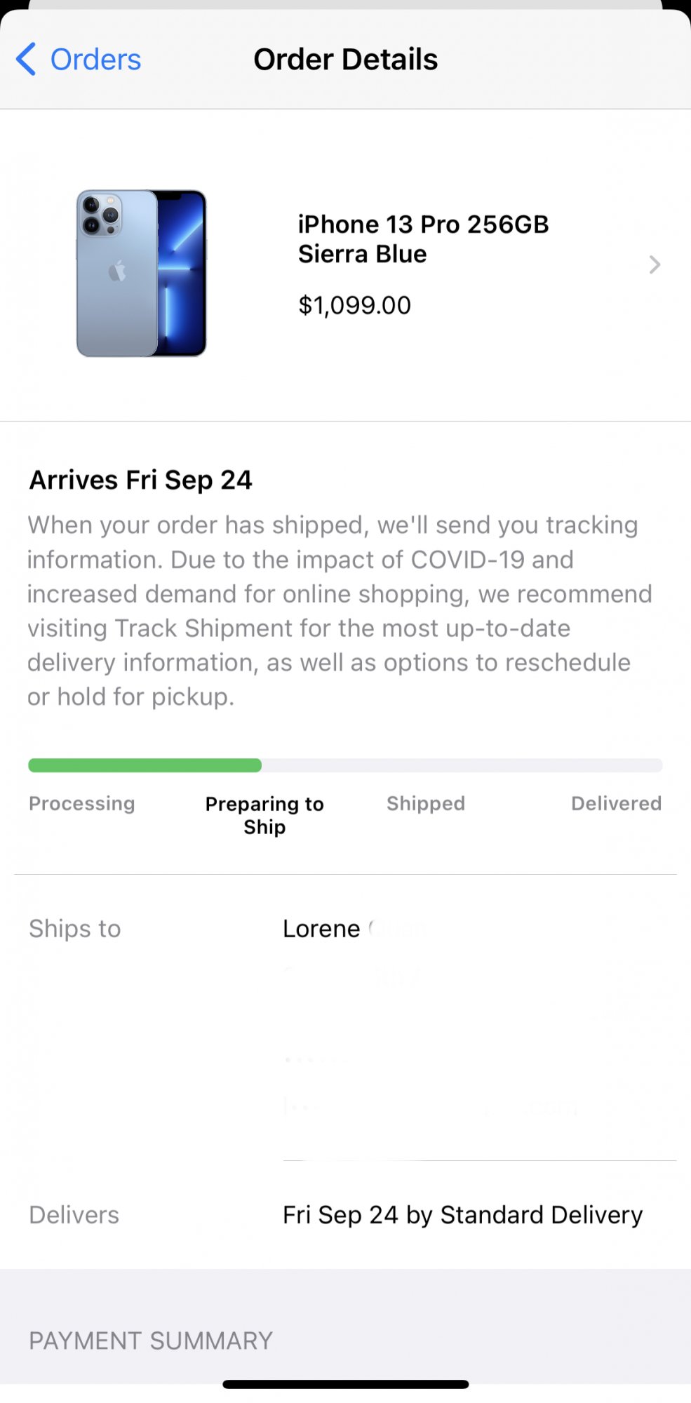The width and height of the screenshot is (691, 1403).
Task: Tap the Order Details title
Action: [345, 60]
